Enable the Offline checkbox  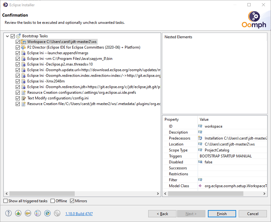pyautogui.click(x=52, y=201)
